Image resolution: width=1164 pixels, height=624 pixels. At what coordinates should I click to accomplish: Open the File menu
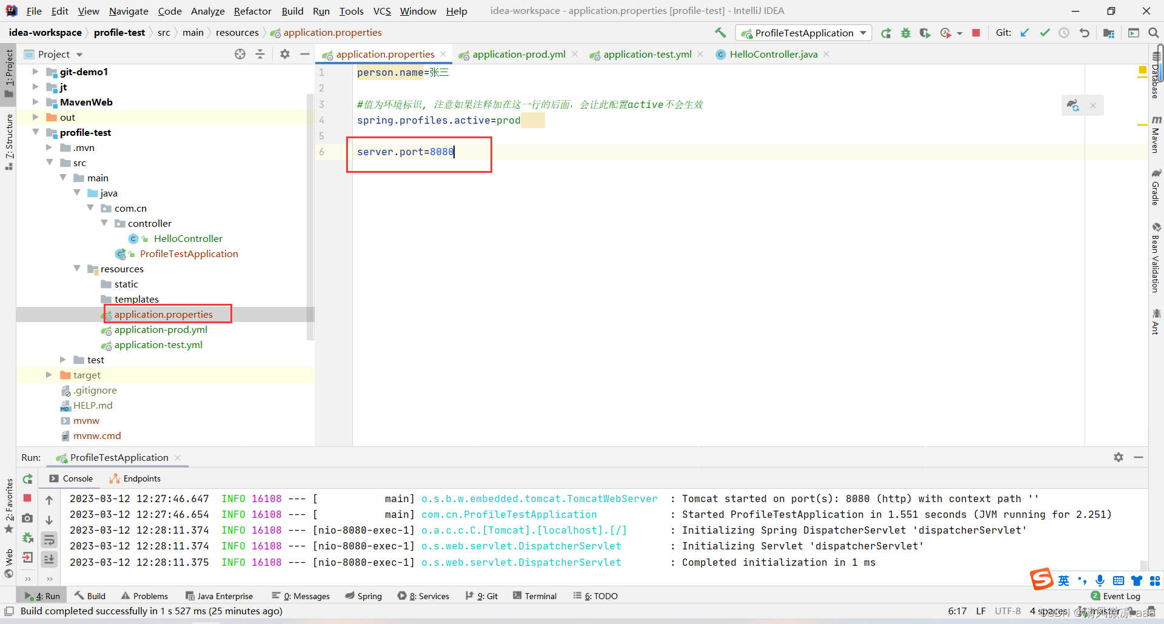(34, 11)
